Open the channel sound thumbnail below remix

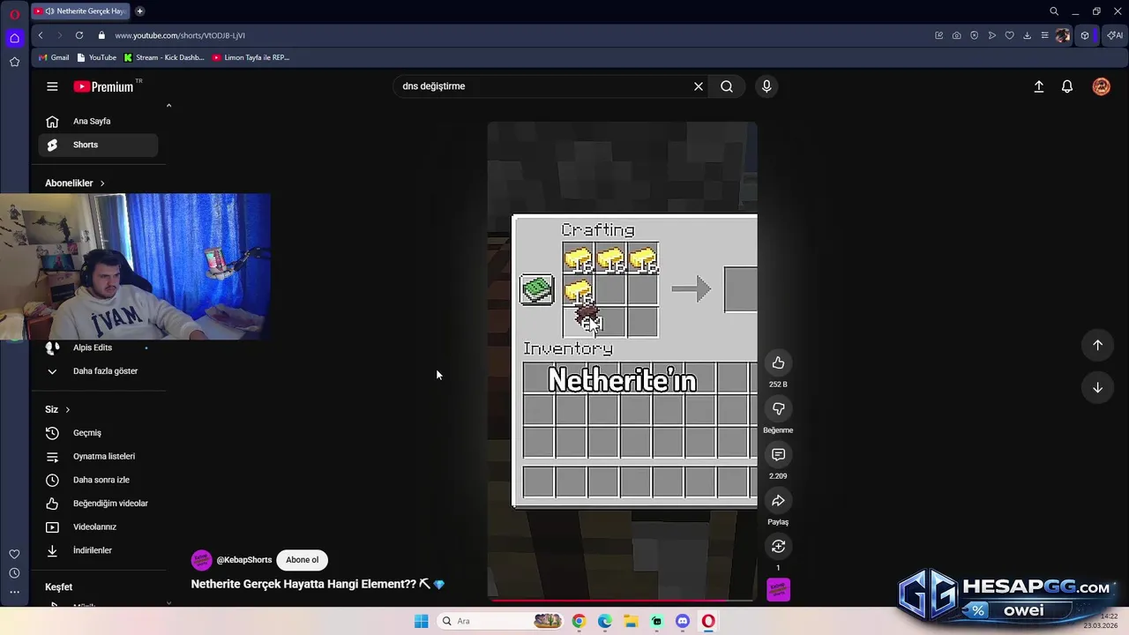[778, 590]
